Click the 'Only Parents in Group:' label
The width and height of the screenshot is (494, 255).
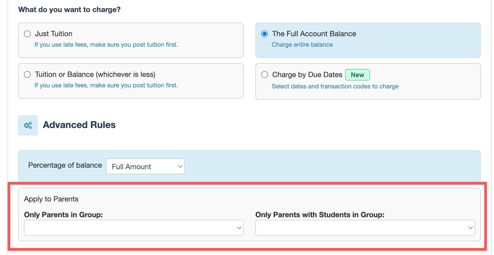pyautogui.click(x=64, y=215)
